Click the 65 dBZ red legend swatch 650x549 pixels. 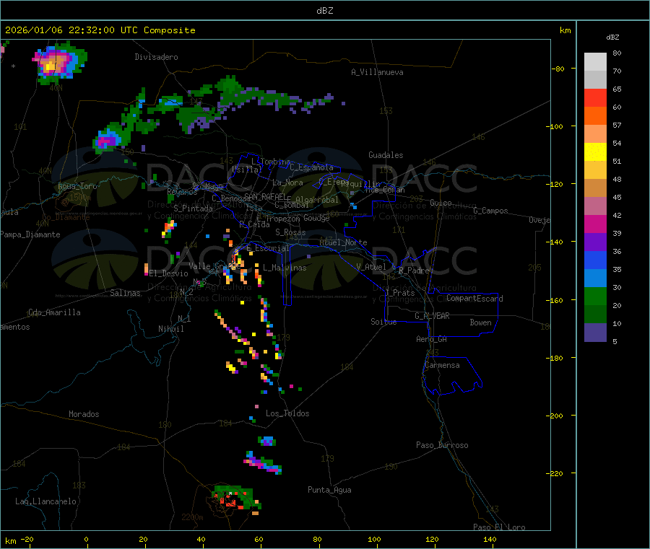(x=595, y=97)
